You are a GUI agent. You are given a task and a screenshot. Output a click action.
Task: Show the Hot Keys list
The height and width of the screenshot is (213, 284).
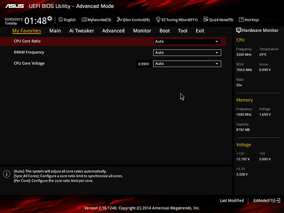point(249,20)
